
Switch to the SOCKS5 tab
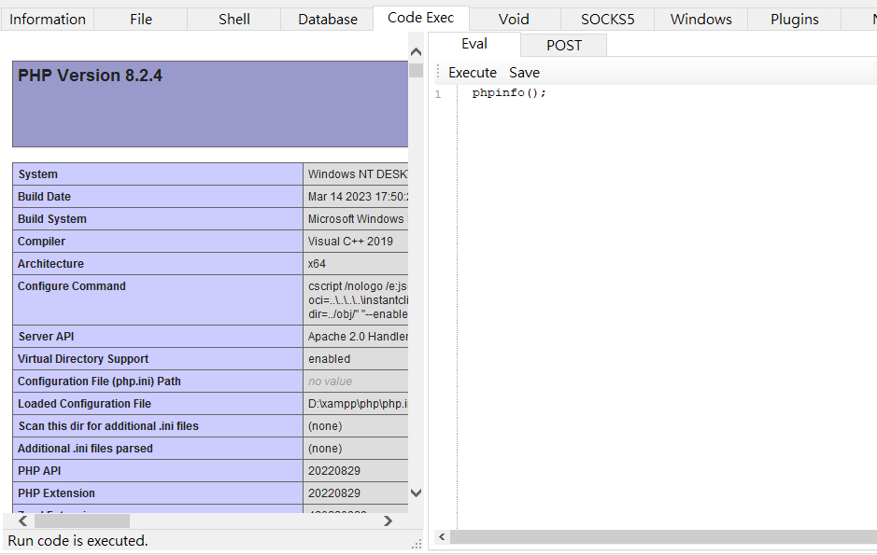click(607, 20)
